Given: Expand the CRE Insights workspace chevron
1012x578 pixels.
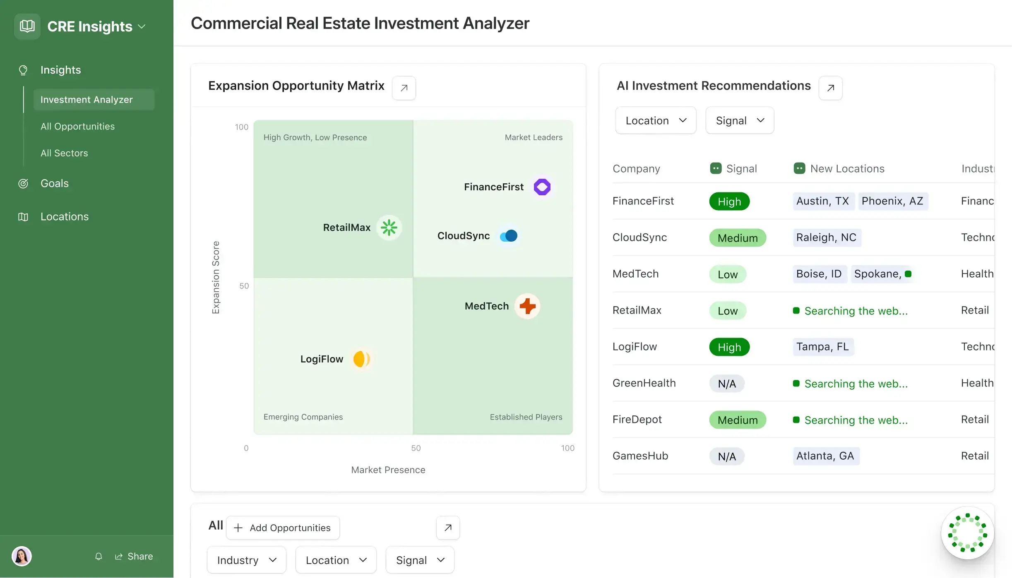Looking at the screenshot, I should (x=142, y=26).
